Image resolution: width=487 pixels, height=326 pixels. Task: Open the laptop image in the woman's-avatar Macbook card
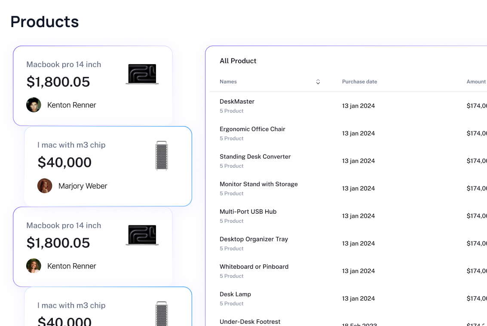point(142,235)
